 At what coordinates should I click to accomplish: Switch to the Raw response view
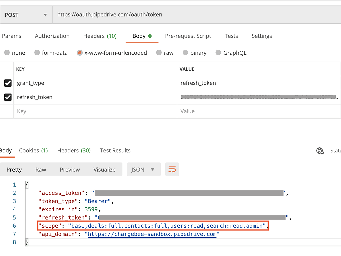click(x=41, y=169)
